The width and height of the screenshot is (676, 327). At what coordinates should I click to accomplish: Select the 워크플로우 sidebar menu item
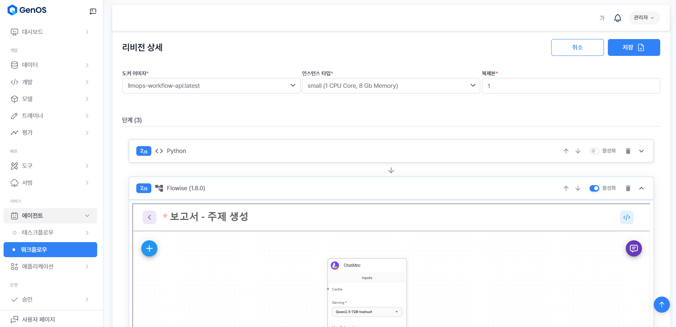pyautogui.click(x=50, y=250)
